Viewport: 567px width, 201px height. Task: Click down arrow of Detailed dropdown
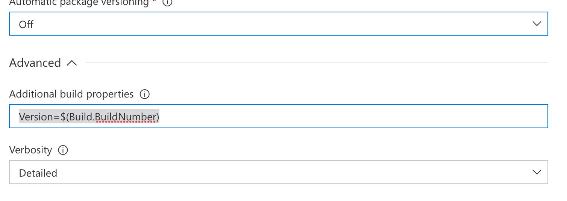[x=537, y=172]
